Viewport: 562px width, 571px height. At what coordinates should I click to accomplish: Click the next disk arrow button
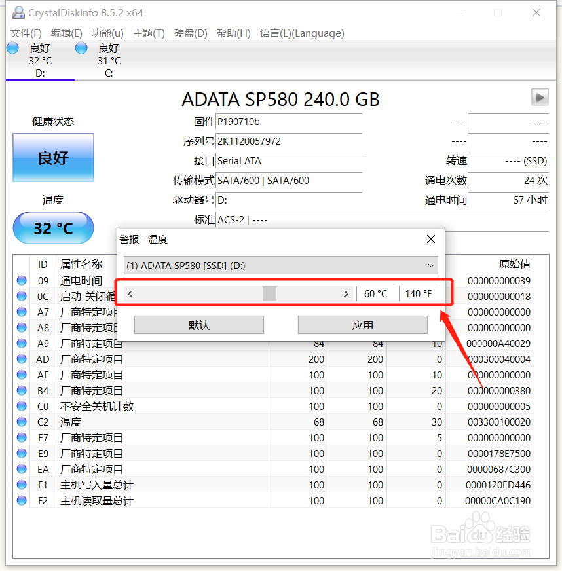(x=540, y=98)
